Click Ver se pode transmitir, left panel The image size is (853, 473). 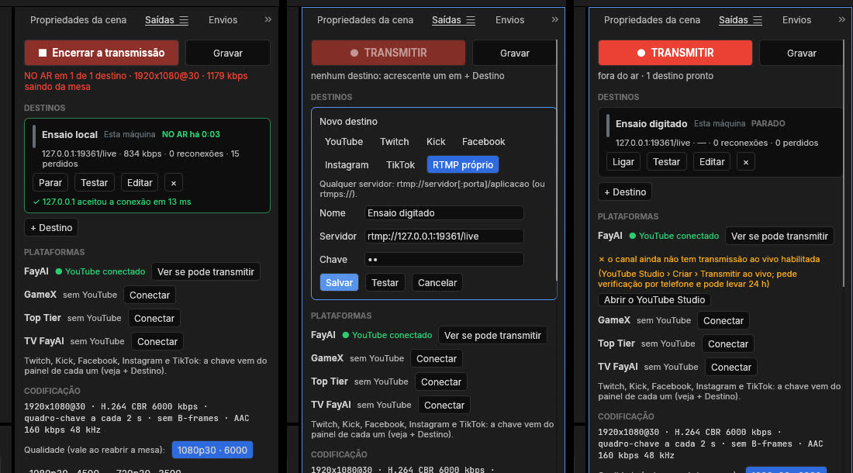tap(205, 272)
